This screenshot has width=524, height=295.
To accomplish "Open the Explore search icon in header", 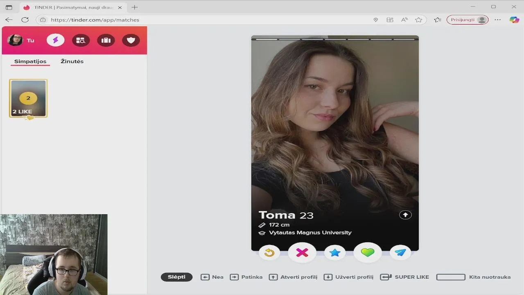I will tap(81, 40).
